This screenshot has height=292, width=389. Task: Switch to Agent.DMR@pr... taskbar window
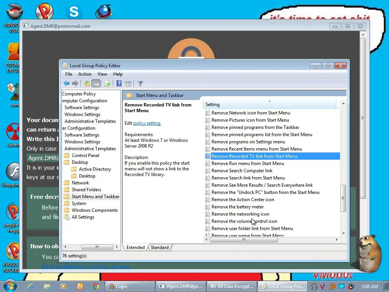(180, 286)
